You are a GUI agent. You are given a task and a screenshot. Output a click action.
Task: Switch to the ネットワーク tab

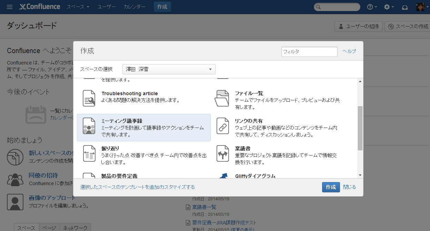(x=76, y=228)
